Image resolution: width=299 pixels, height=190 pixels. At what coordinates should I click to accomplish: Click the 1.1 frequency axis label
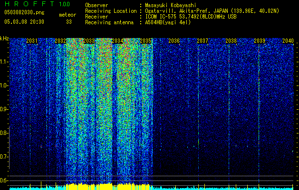coord(4,62)
